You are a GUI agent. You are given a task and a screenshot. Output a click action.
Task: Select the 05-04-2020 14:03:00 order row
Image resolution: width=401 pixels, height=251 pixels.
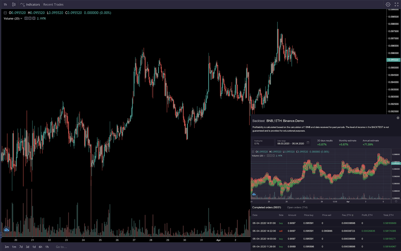coord(326,239)
